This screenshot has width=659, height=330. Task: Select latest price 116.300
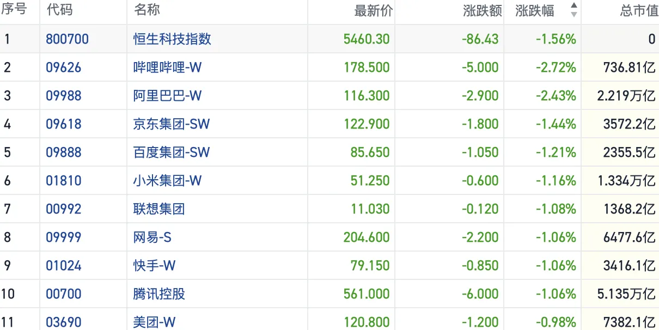[367, 96]
